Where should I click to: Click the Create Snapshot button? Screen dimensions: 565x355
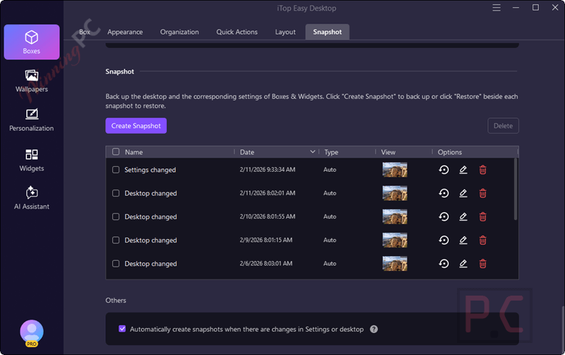[136, 126]
